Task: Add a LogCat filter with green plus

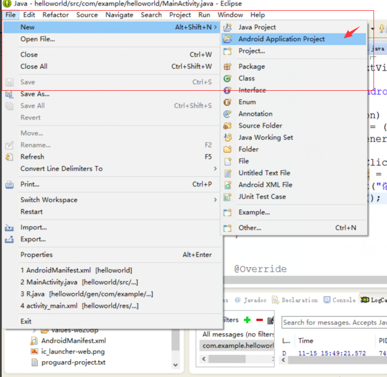Action: [247, 320]
